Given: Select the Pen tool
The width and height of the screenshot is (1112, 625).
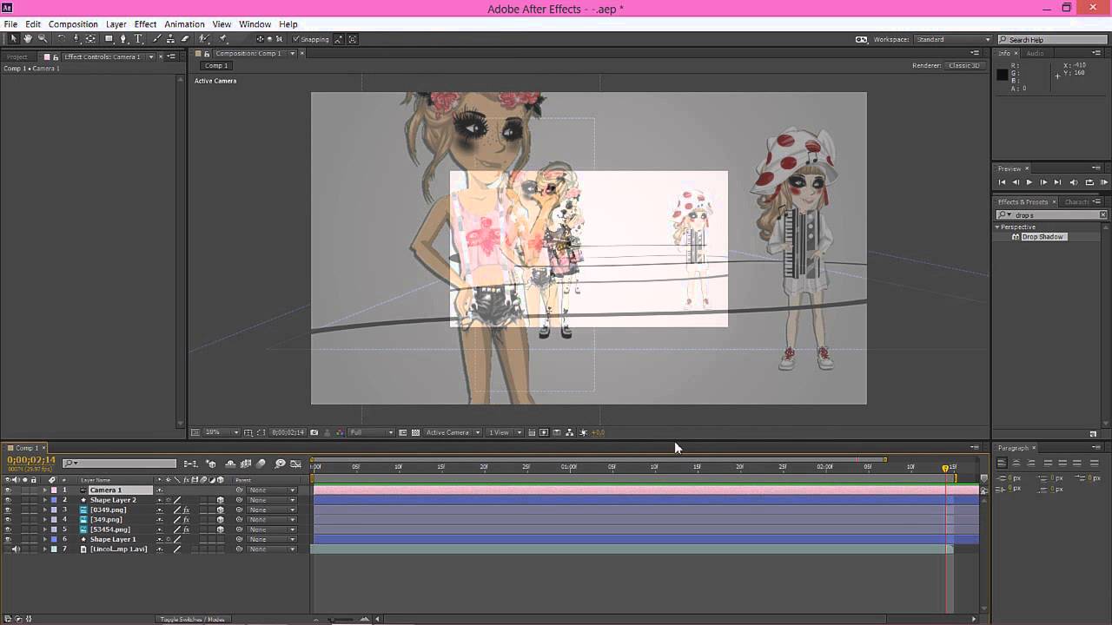Looking at the screenshot, I should click(123, 39).
